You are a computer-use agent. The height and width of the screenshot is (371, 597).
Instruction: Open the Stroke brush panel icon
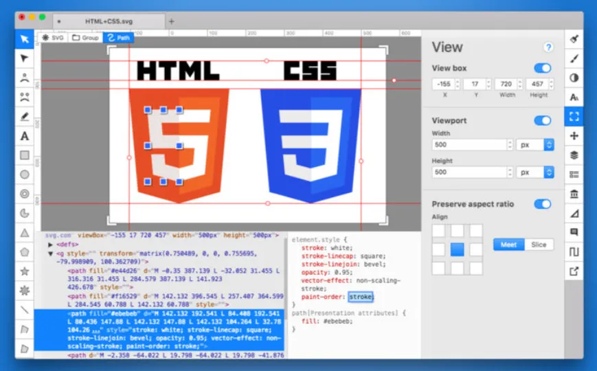(x=574, y=58)
